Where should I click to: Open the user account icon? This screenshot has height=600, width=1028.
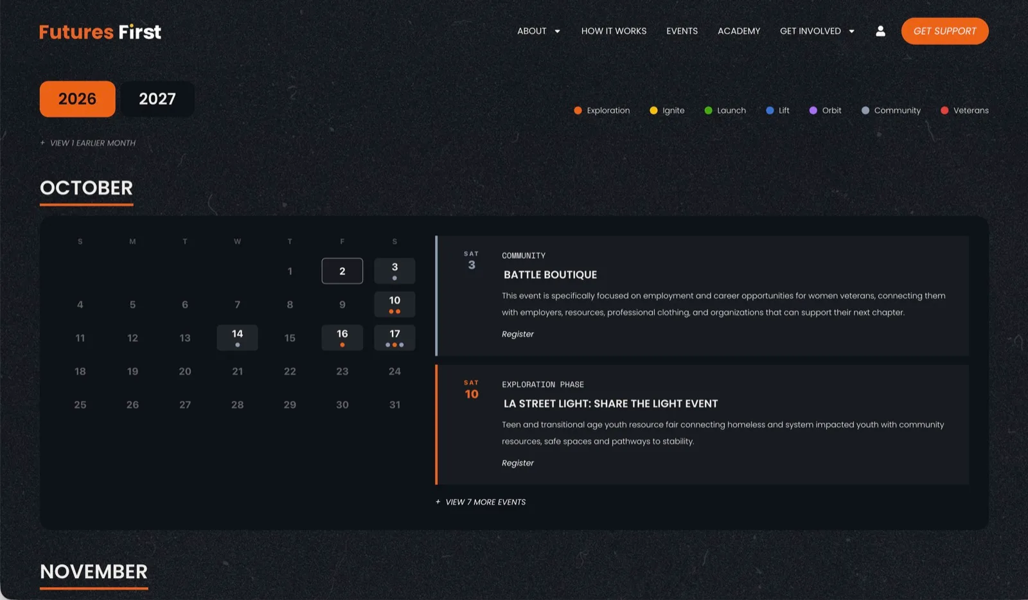point(880,31)
